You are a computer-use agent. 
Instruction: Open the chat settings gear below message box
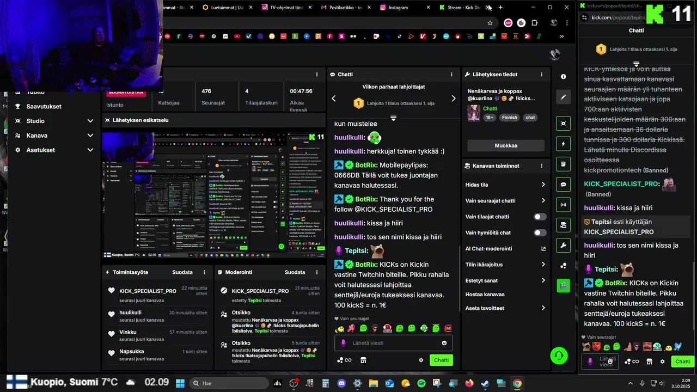click(x=421, y=360)
